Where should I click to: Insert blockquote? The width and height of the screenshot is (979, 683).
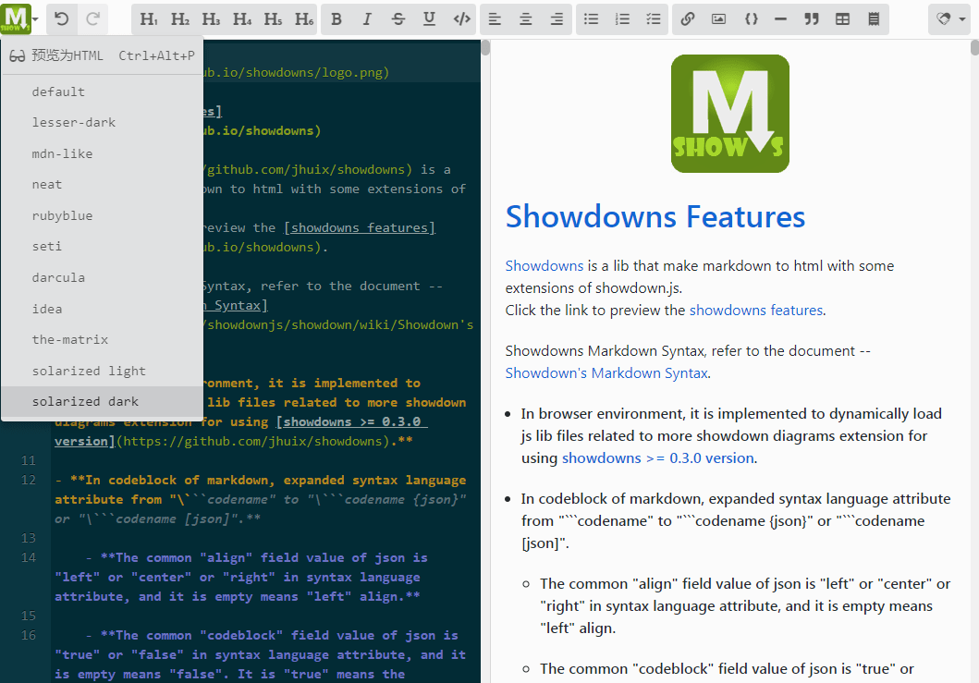point(812,18)
